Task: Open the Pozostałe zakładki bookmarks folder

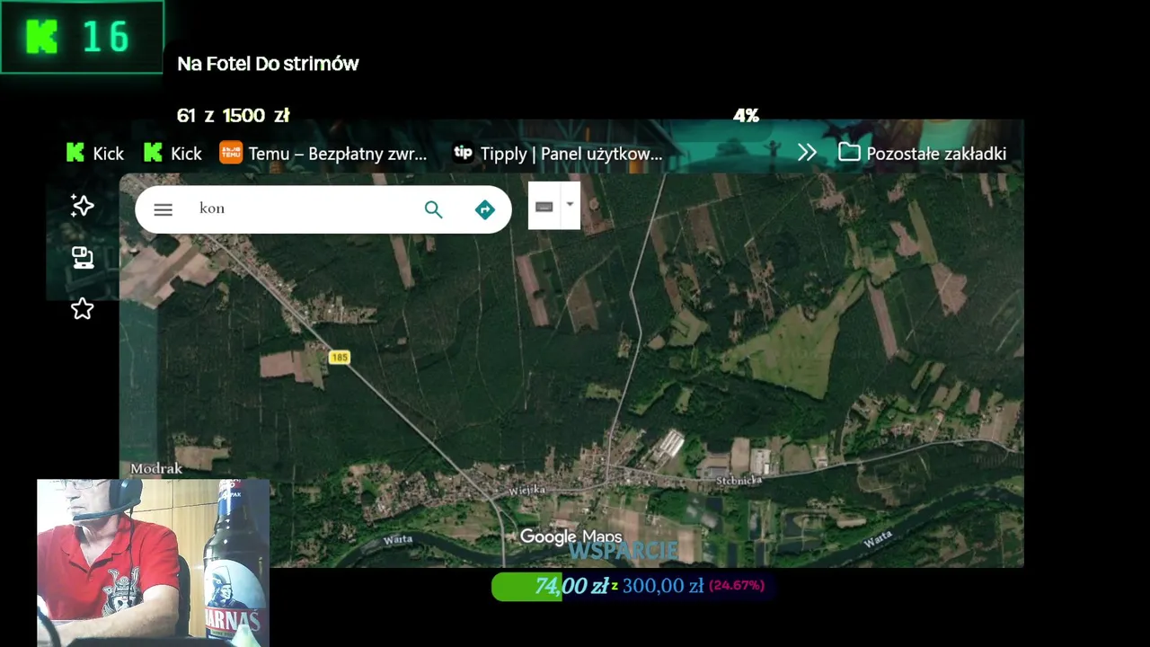Action: click(922, 153)
